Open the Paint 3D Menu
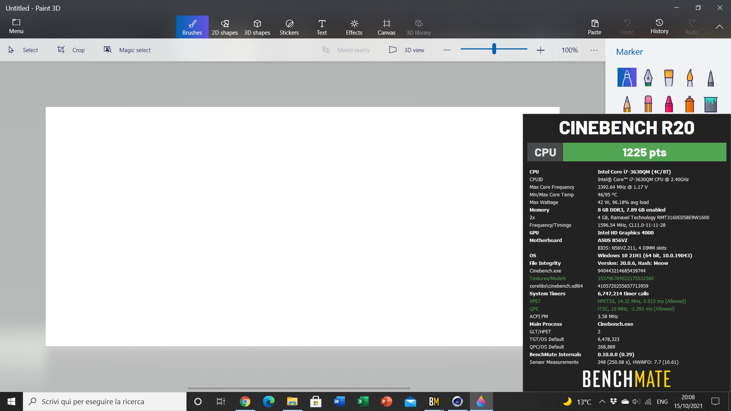Viewport: 731px width, 411px height. (16, 26)
